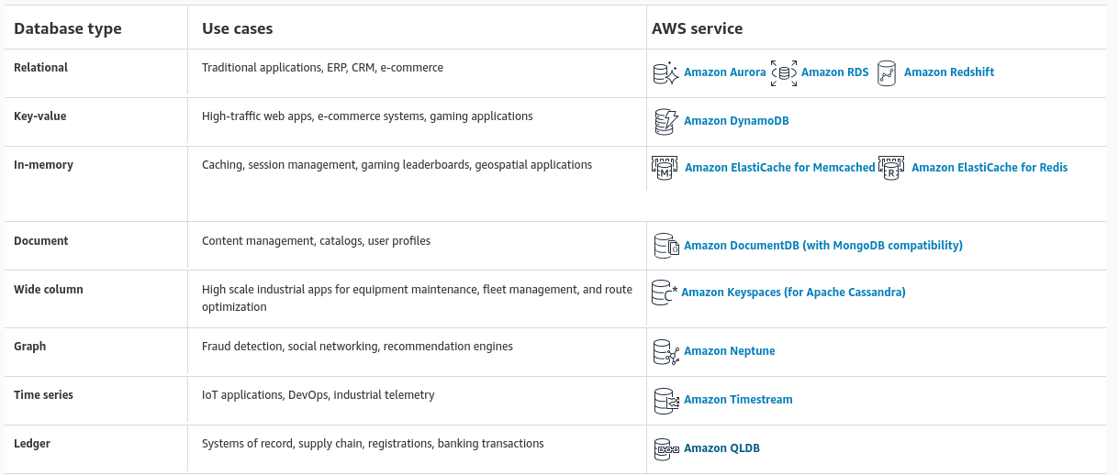Click the Amazon QLDB ledger icon
1118x475 pixels.
[666, 448]
